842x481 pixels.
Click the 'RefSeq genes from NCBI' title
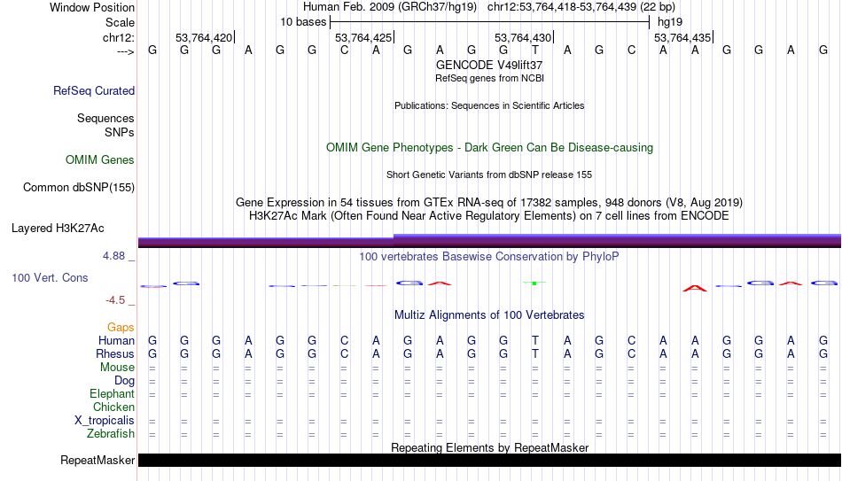[489, 78]
